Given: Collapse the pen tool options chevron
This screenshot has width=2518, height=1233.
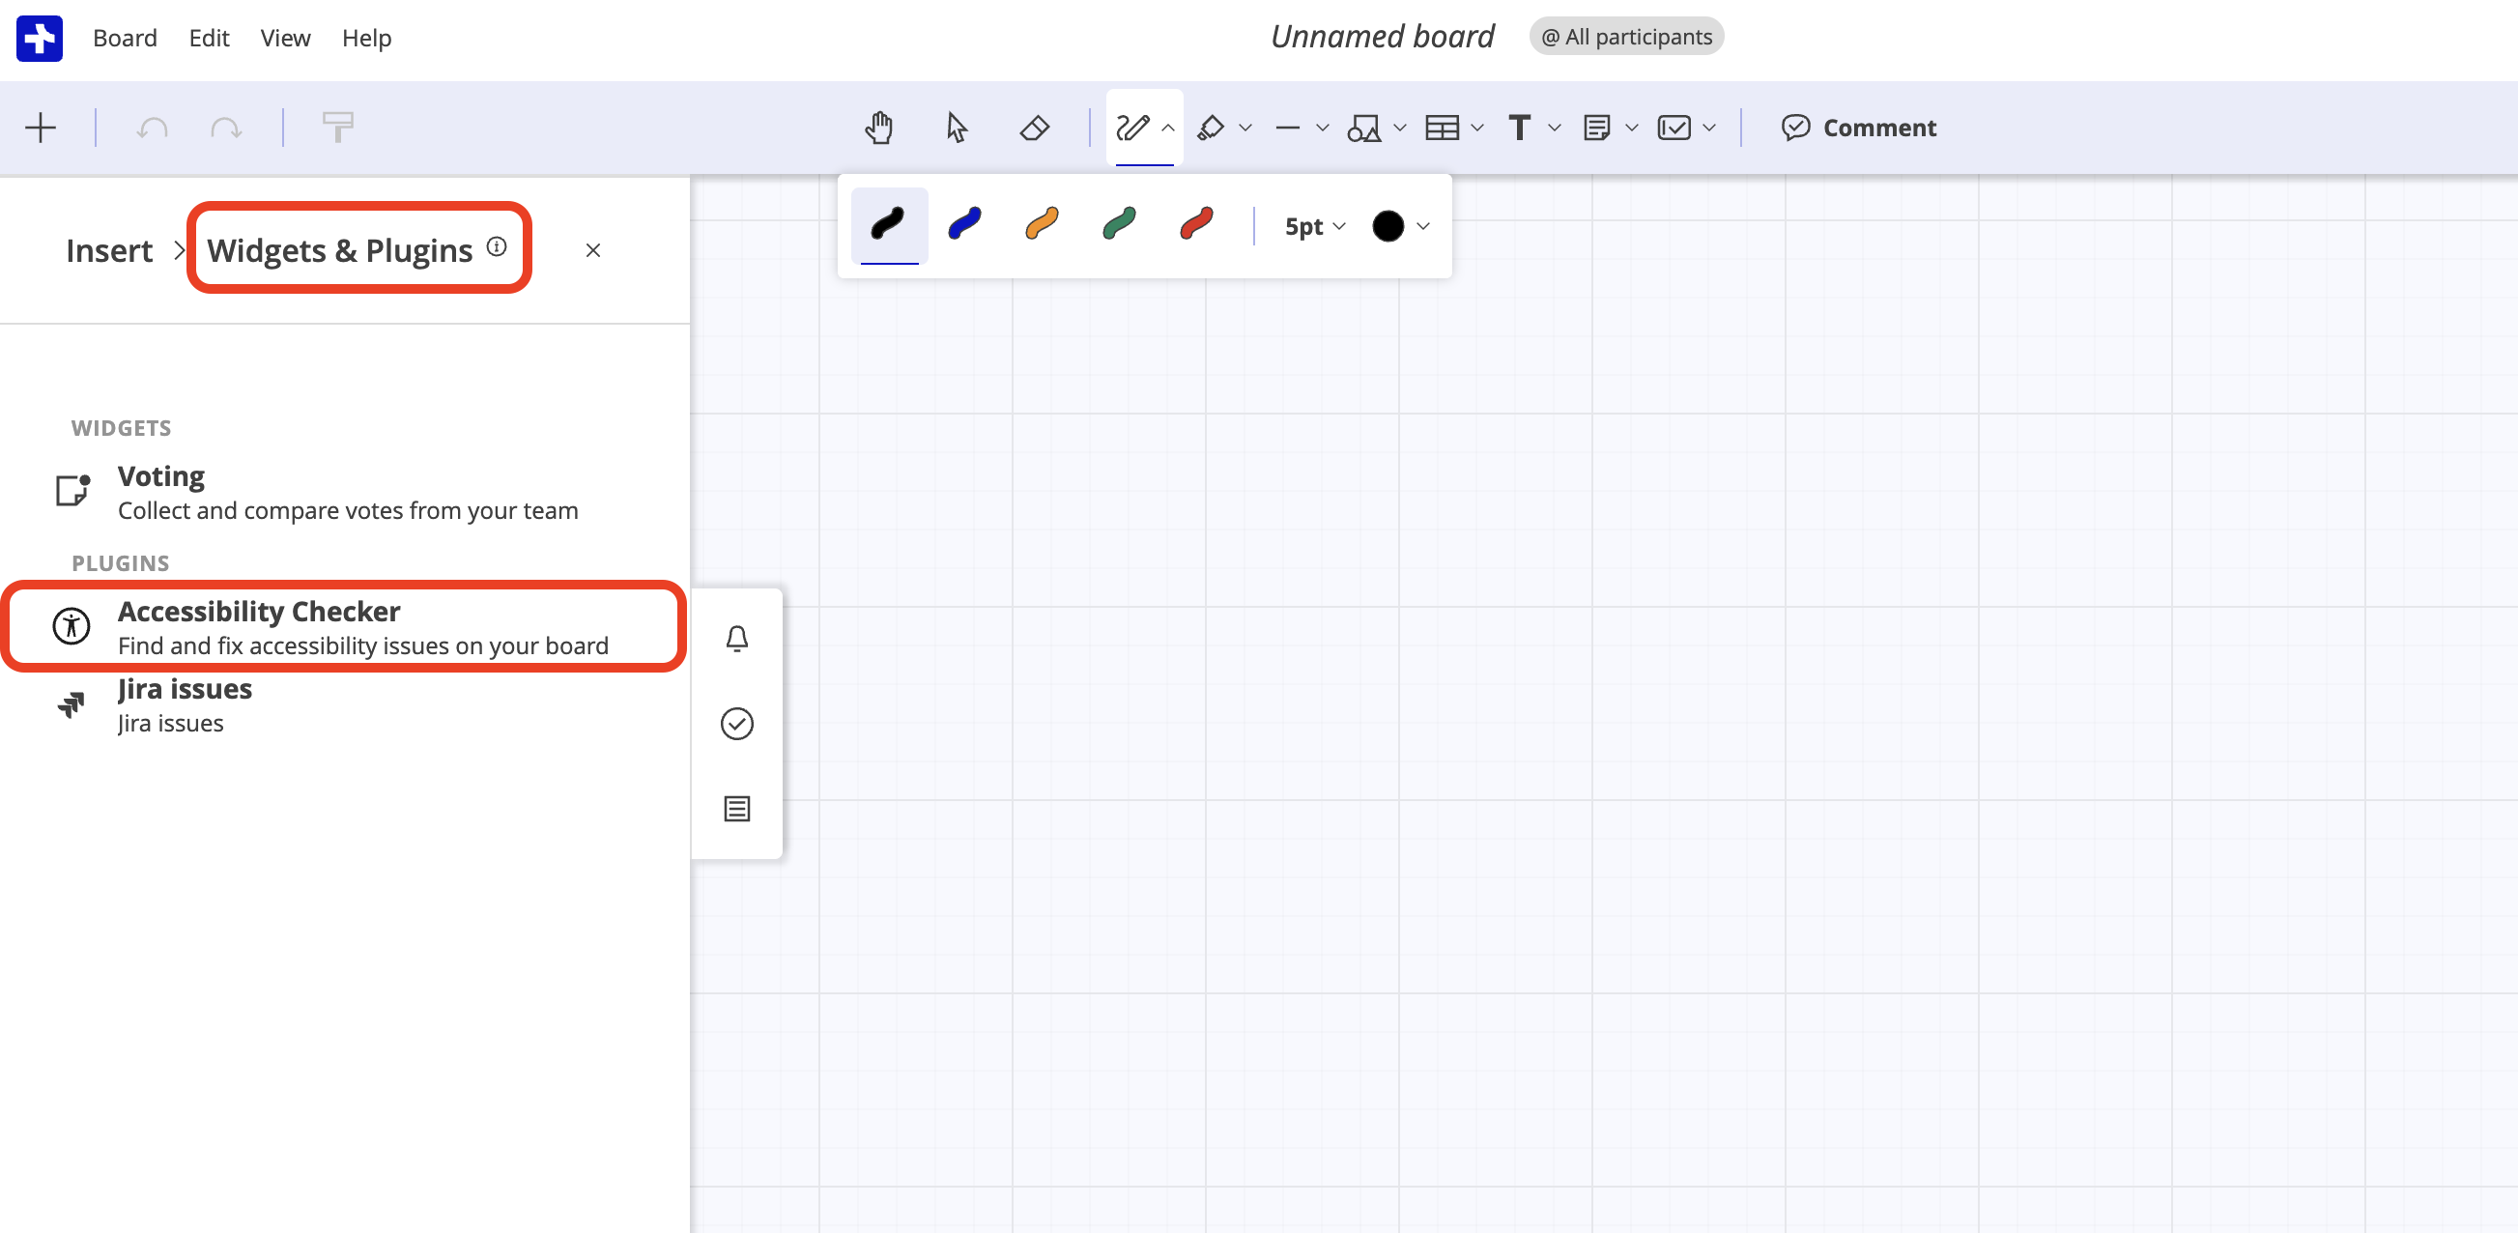Looking at the screenshot, I should [1168, 129].
